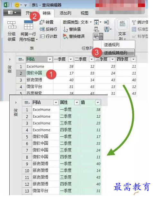Click the fill down icon
The width and height of the screenshot is (153, 197).
[x=96, y=22]
